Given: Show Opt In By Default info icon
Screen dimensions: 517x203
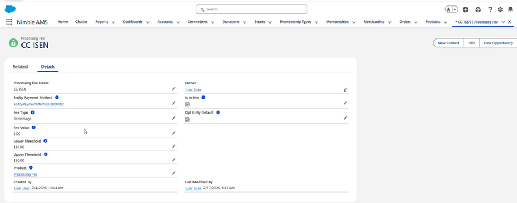Looking at the screenshot, I should coord(218,112).
